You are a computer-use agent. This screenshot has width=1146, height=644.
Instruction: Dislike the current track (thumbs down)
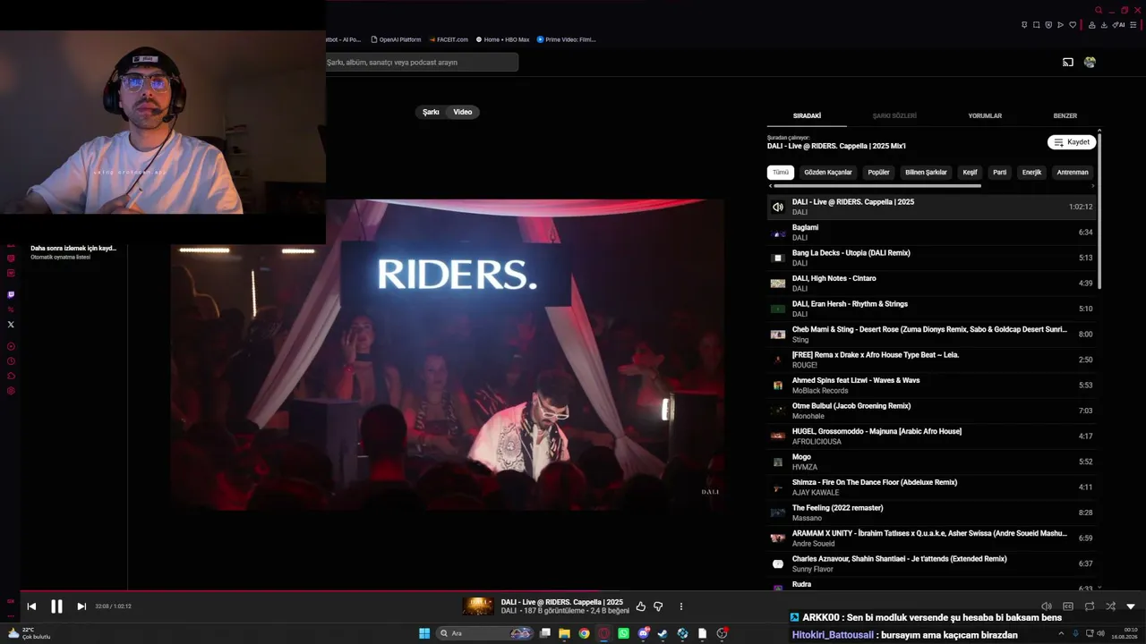pyautogui.click(x=658, y=606)
